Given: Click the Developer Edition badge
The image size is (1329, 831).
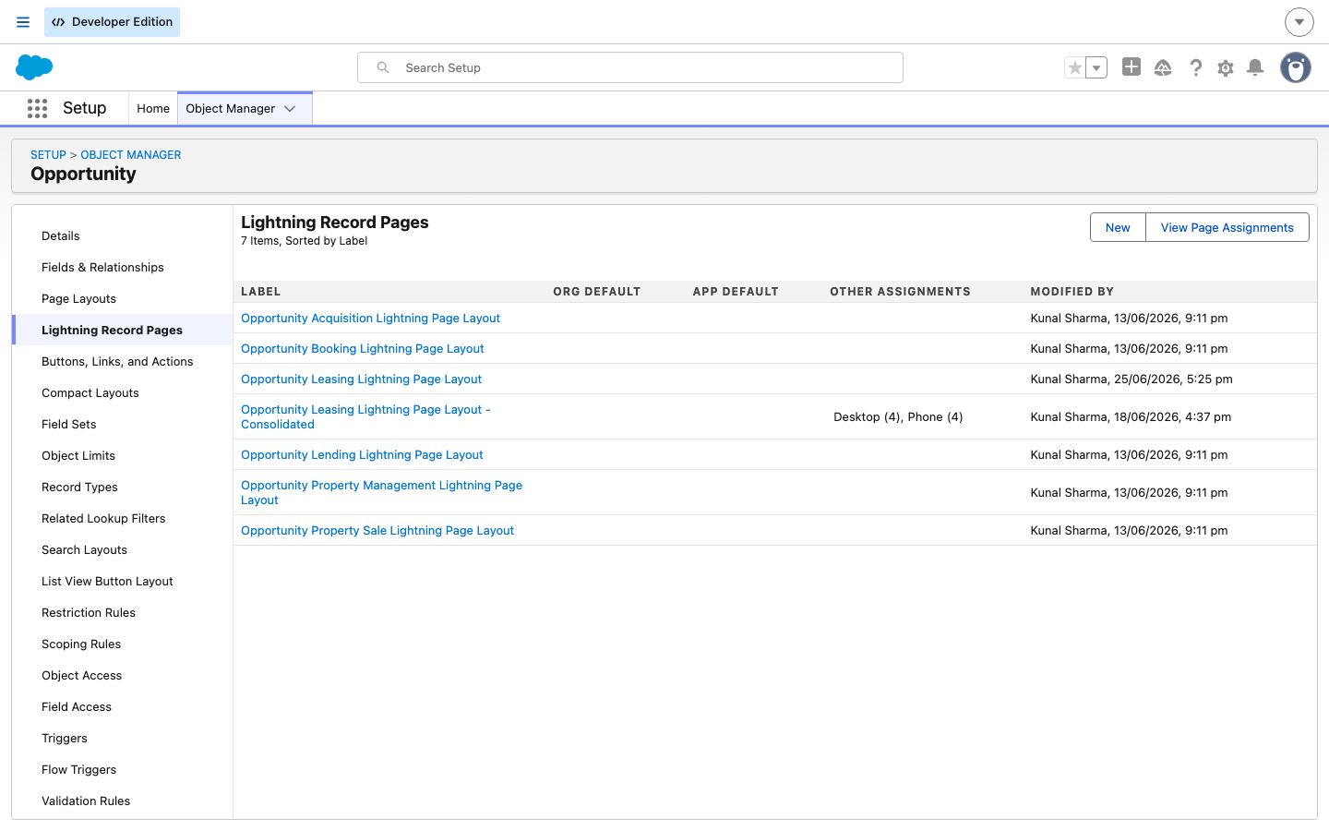Looking at the screenshot, I should [x=113, y=22].
